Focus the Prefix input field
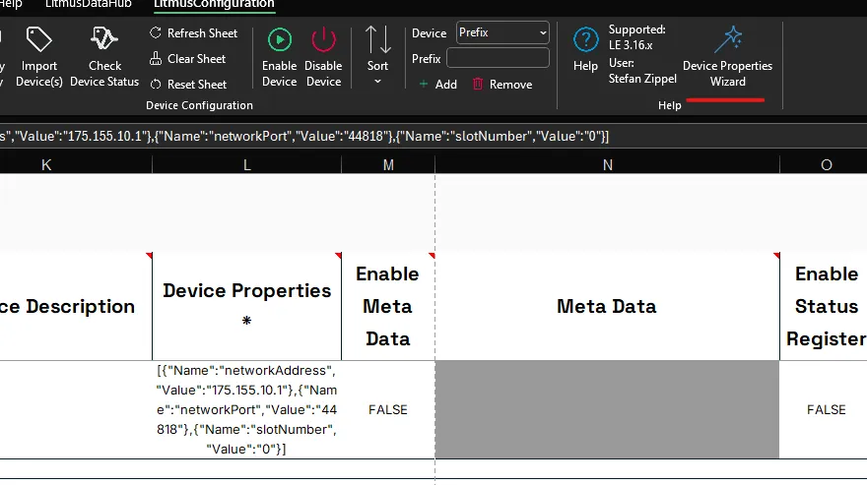This screenshot has height=485, width=867. coord(498,58)
